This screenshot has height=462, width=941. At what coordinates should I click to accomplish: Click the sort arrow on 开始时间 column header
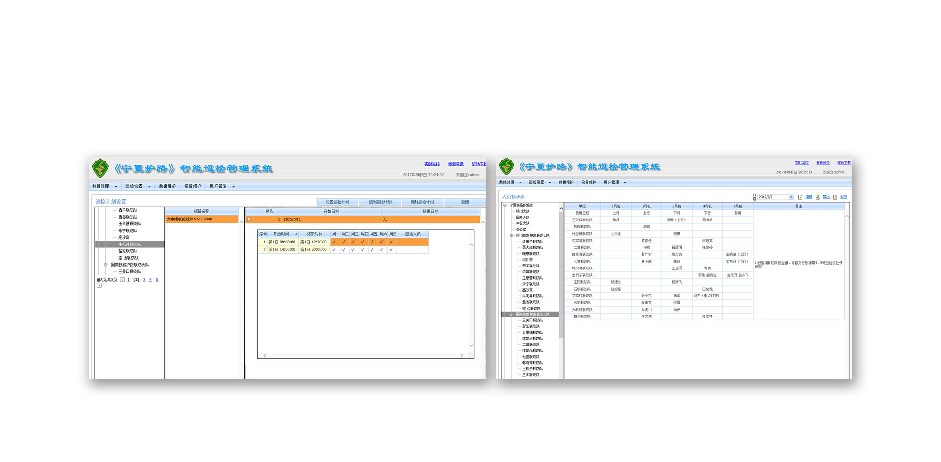coord(296,234)
